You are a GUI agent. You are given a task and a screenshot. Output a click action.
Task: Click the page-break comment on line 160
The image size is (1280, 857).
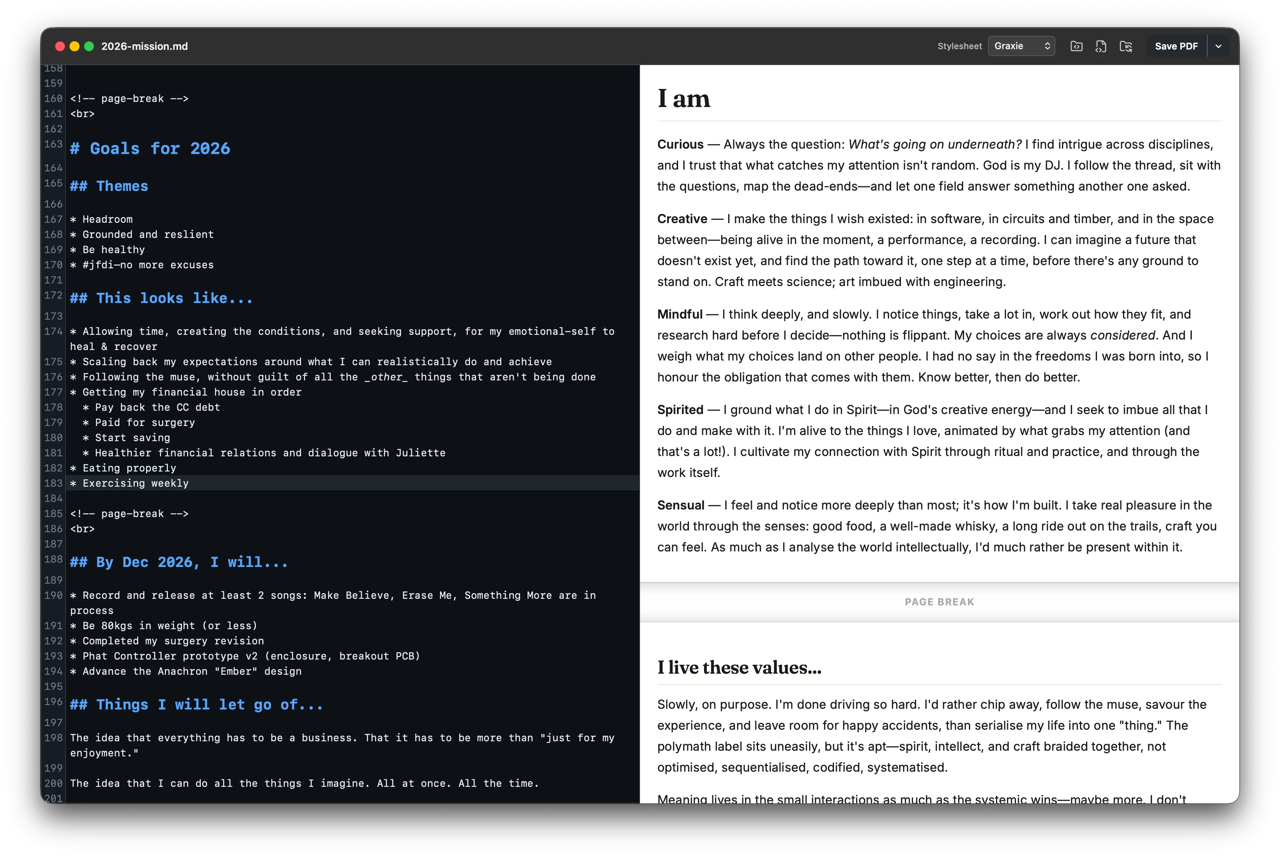129,99
